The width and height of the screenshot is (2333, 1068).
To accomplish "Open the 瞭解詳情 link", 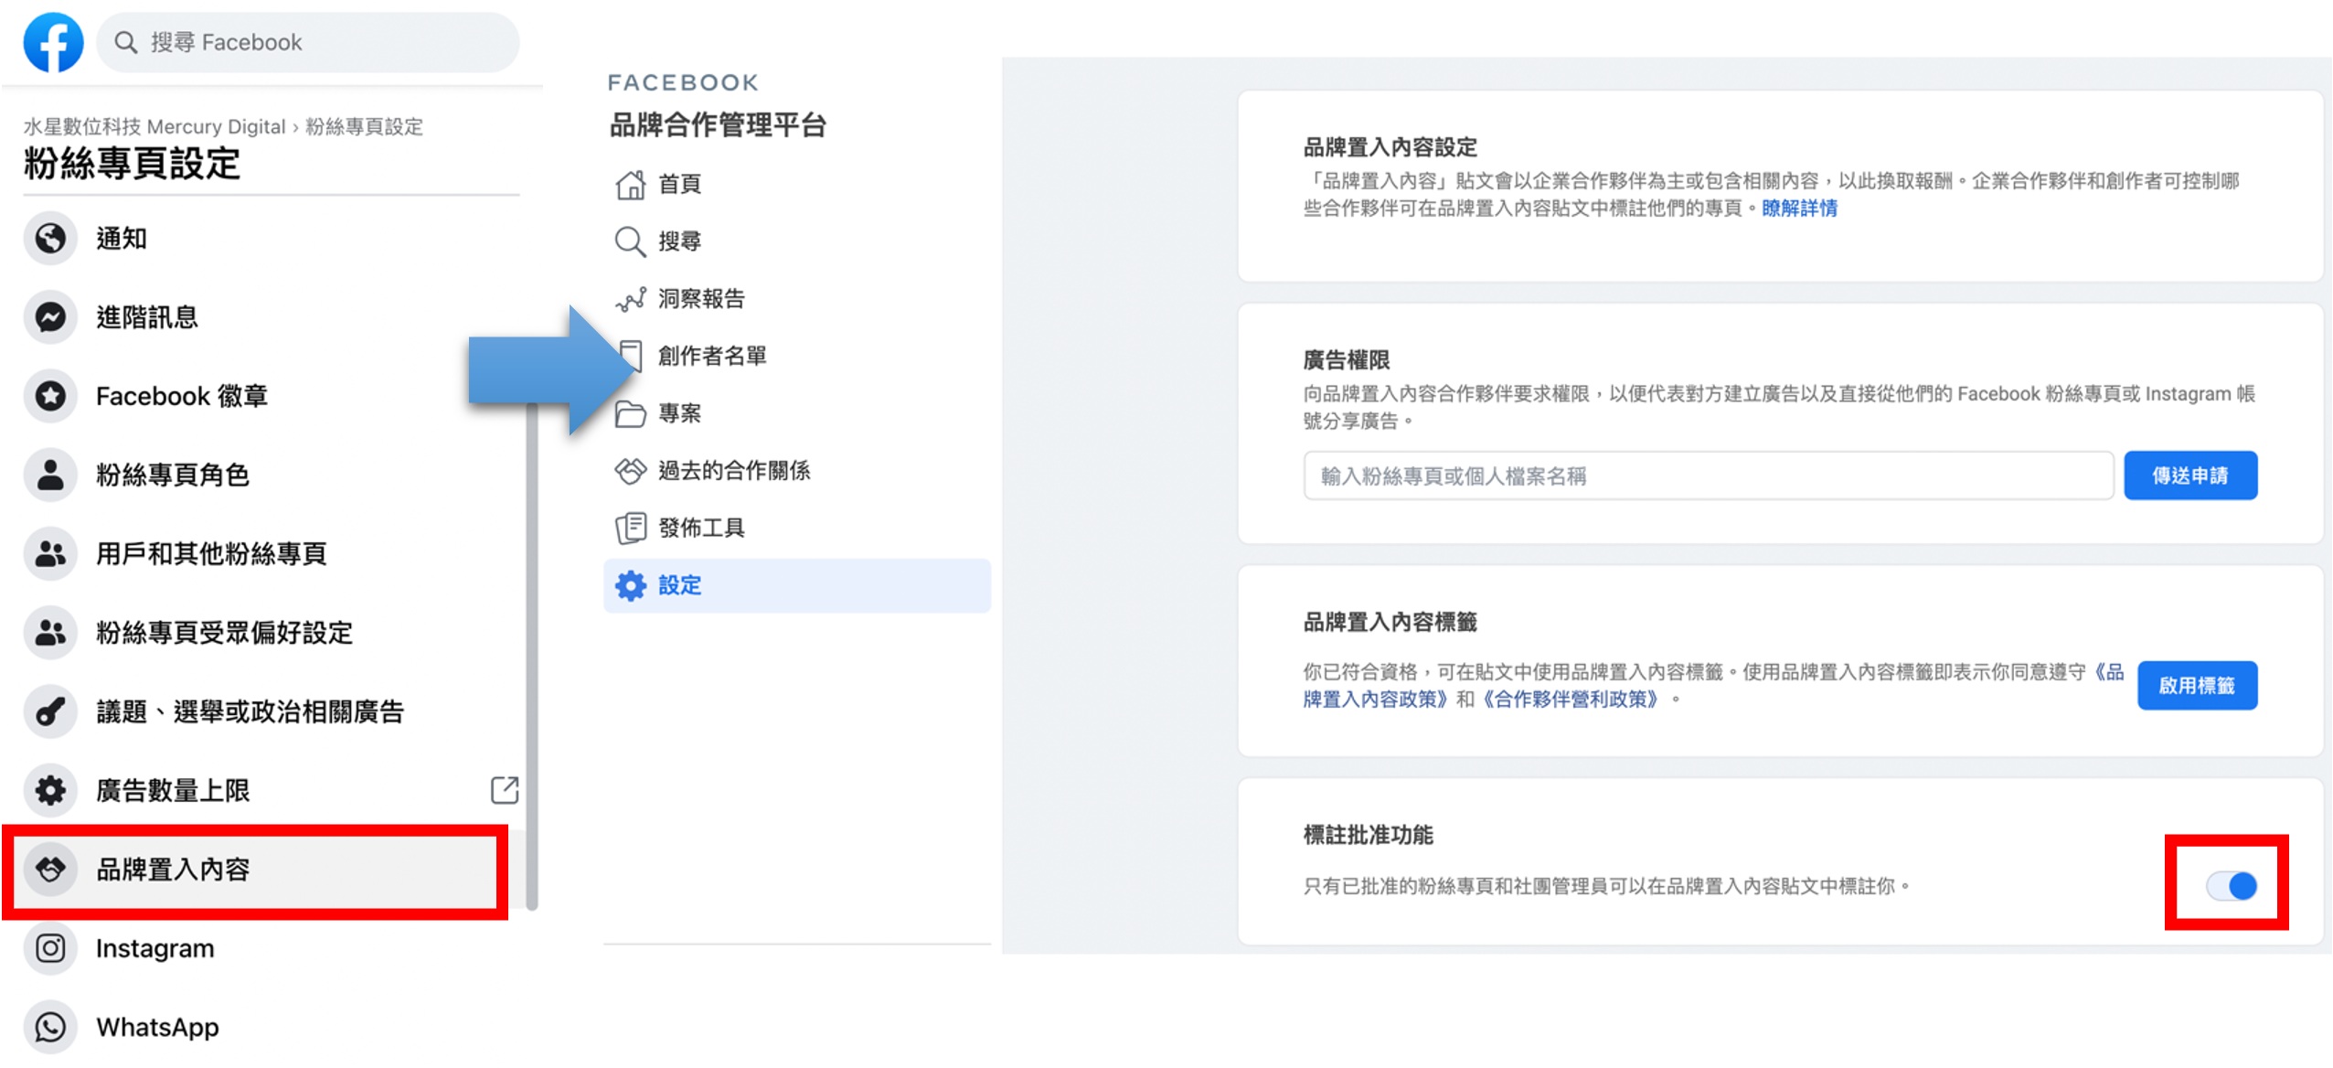I will pyautogui.click(x=1798, y=208).
